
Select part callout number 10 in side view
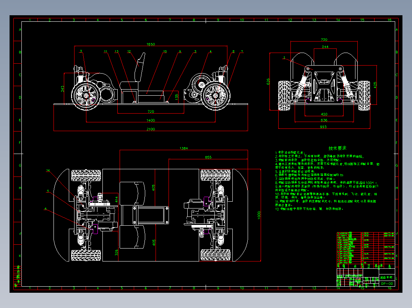pyautogui.click(x=165, y=51)
